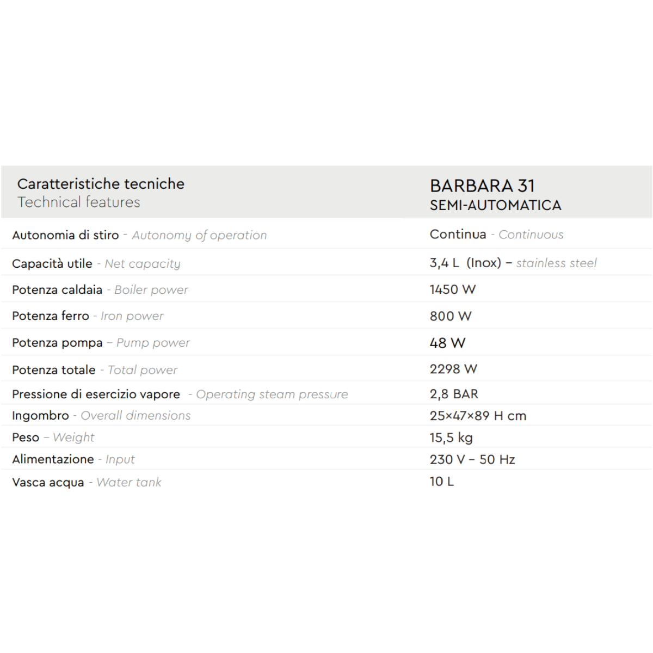Click the 'SEMI-AUTOMATICA' header label

pos(495,205)
